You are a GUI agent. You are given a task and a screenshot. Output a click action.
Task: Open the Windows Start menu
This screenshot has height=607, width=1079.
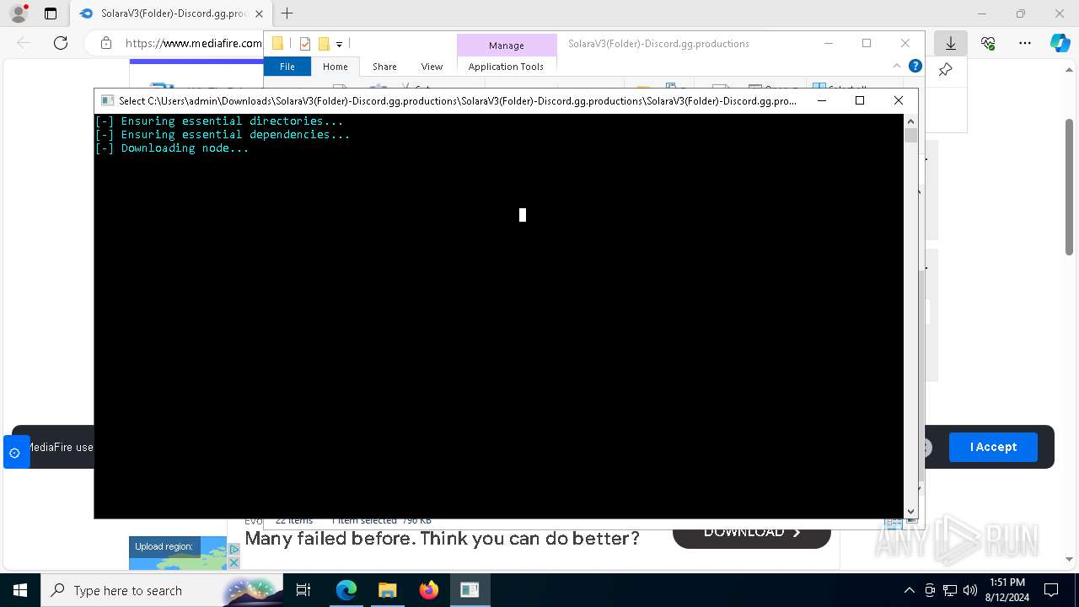20,590
